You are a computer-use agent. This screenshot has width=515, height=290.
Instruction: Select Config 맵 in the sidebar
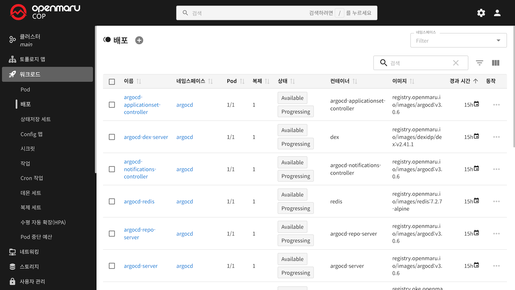pyautogui.click(x=31, y=134)
